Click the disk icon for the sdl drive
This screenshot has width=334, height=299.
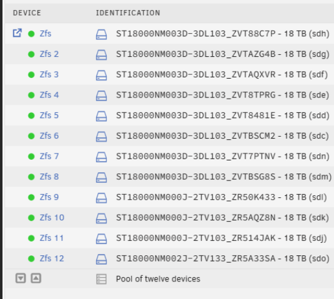[x=101, y=198]
